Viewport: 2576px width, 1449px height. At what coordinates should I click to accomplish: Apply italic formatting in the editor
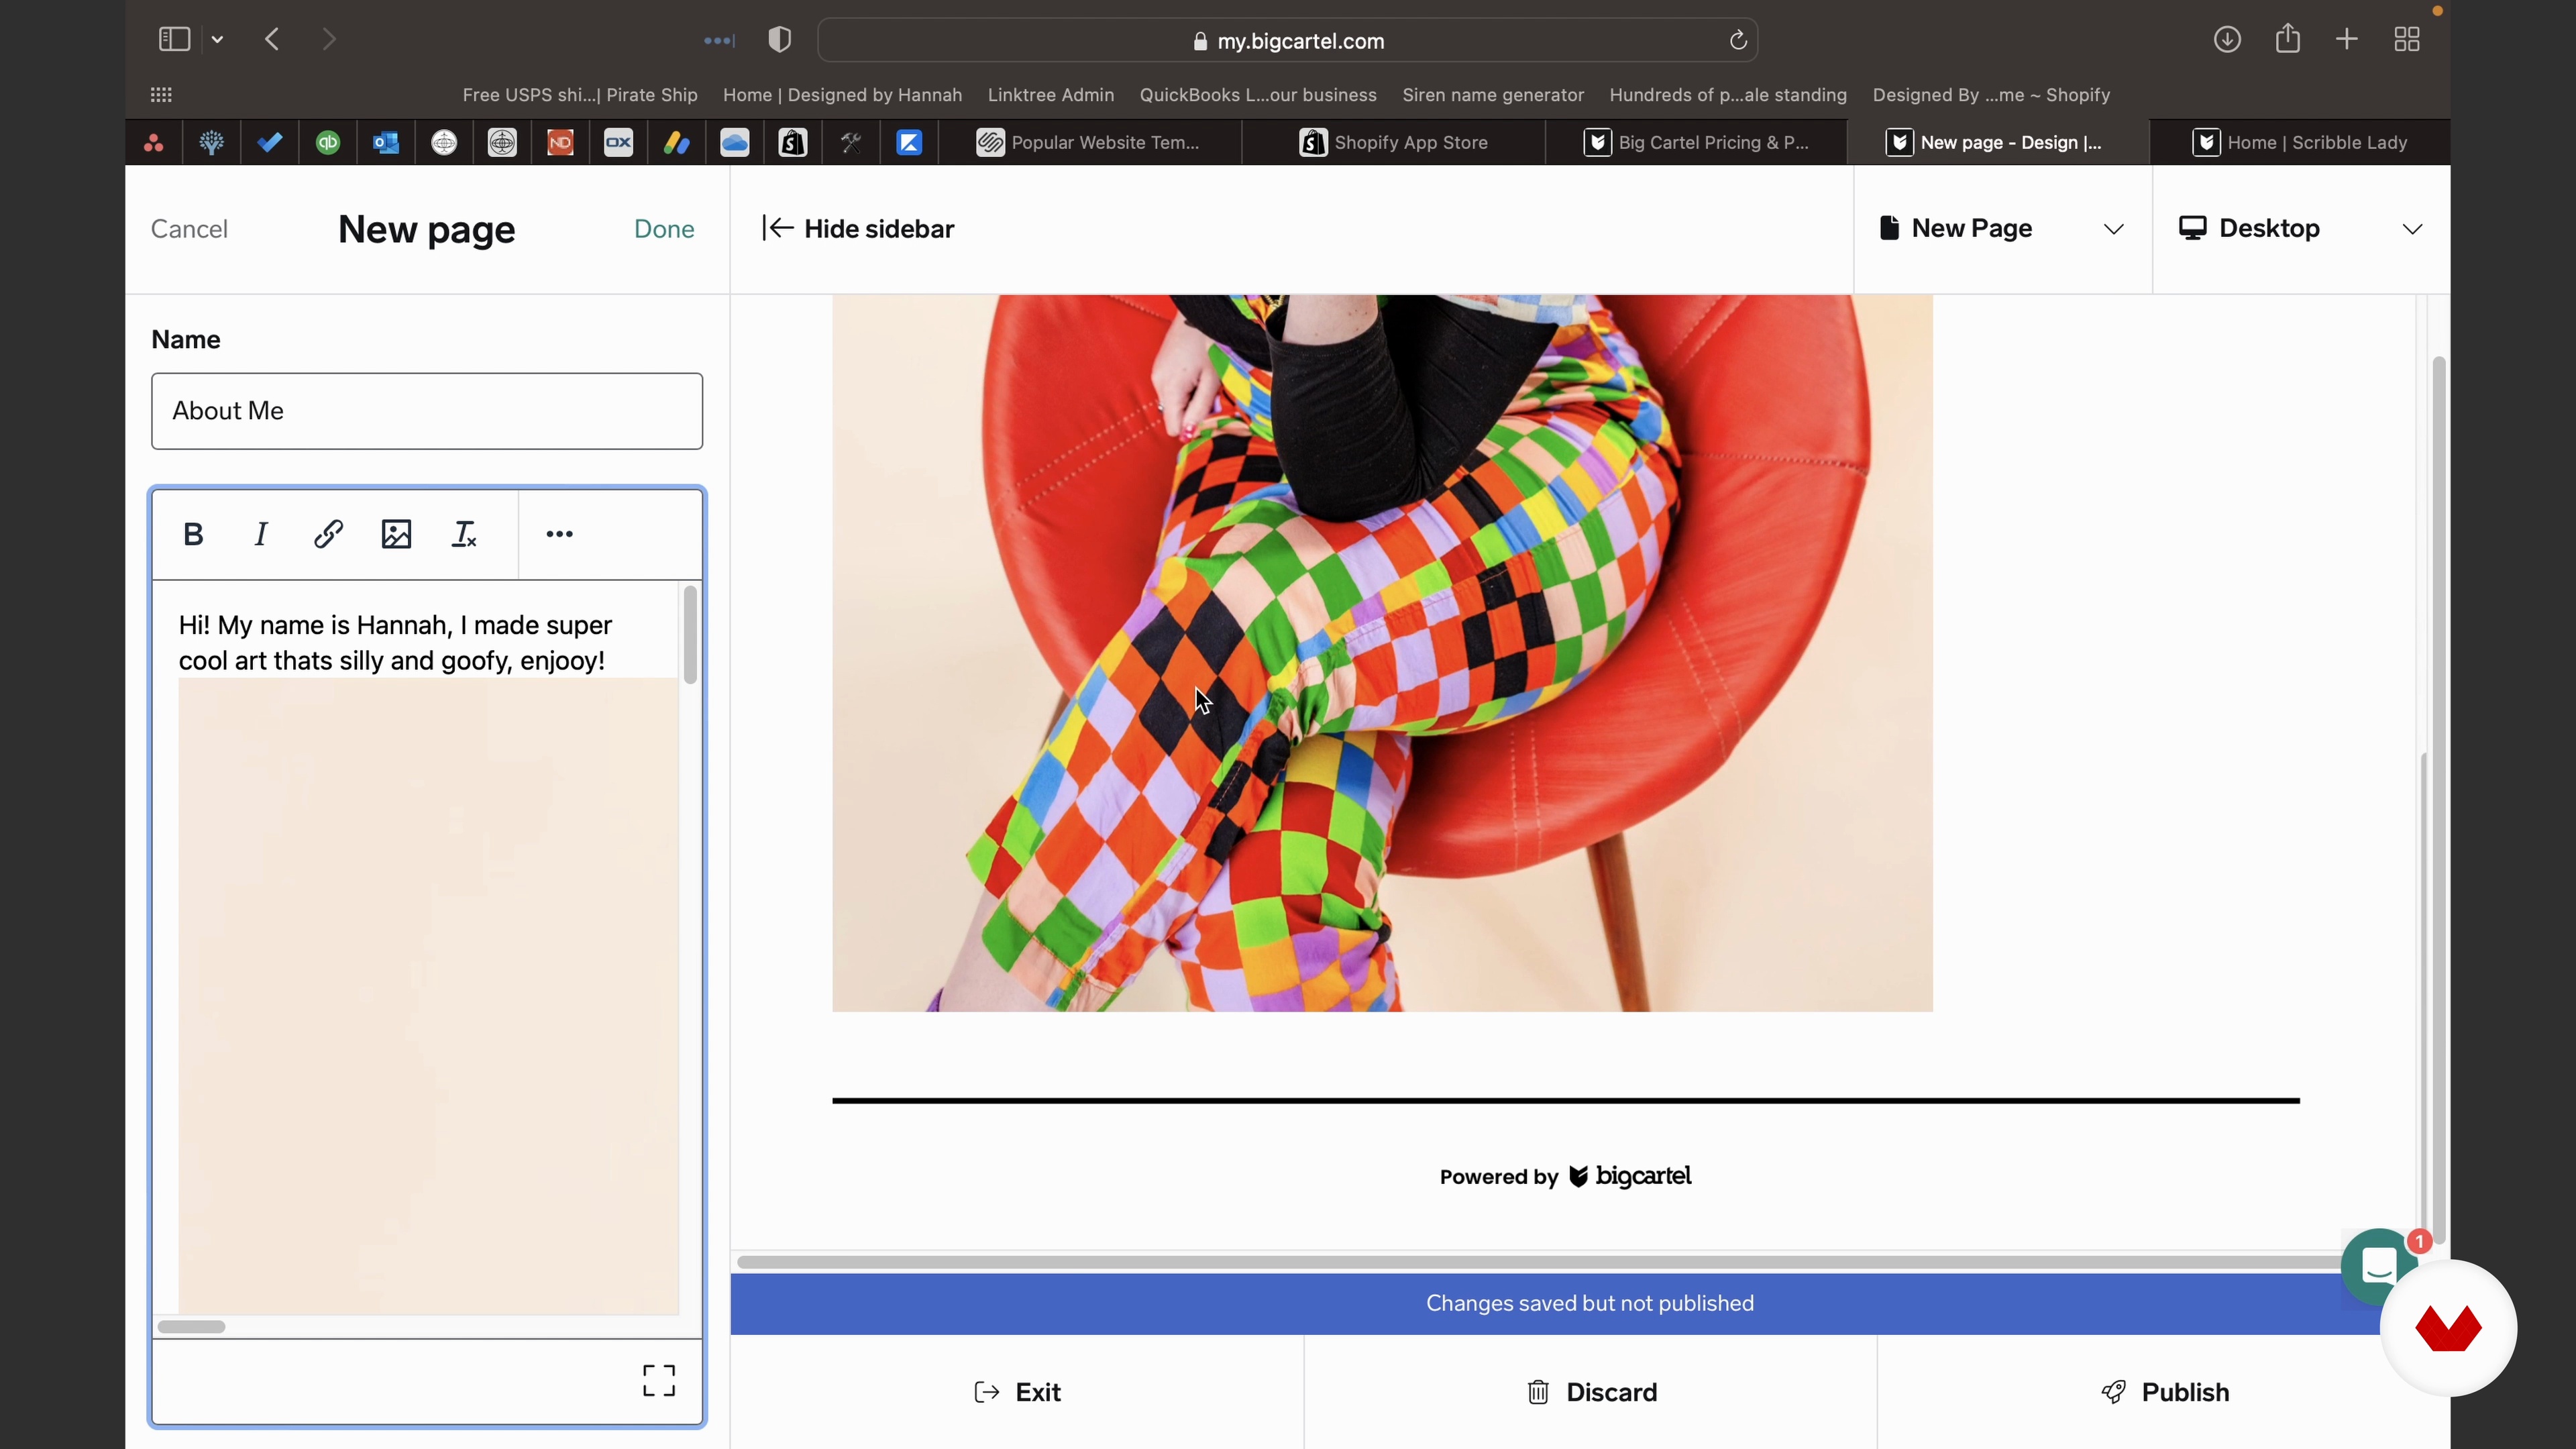261,534
